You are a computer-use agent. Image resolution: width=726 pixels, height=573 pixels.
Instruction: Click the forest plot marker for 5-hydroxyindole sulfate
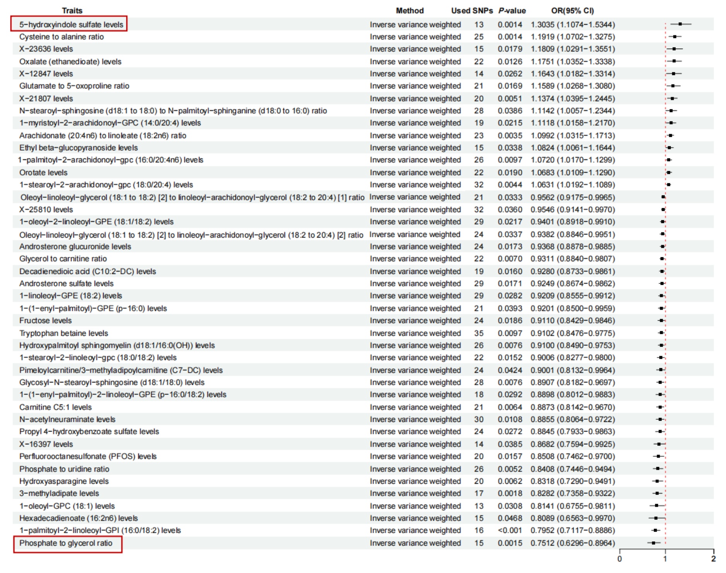point(680,24)
